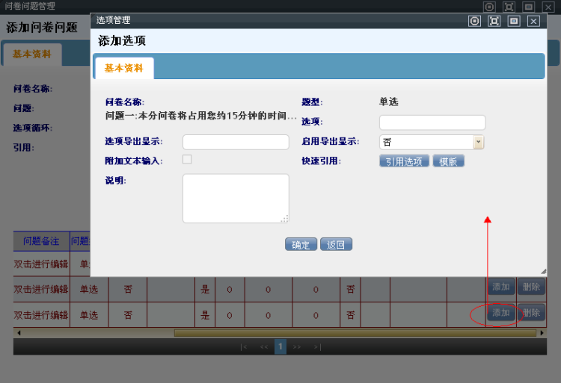Focus the 选项 text input field

click(432, 122)
